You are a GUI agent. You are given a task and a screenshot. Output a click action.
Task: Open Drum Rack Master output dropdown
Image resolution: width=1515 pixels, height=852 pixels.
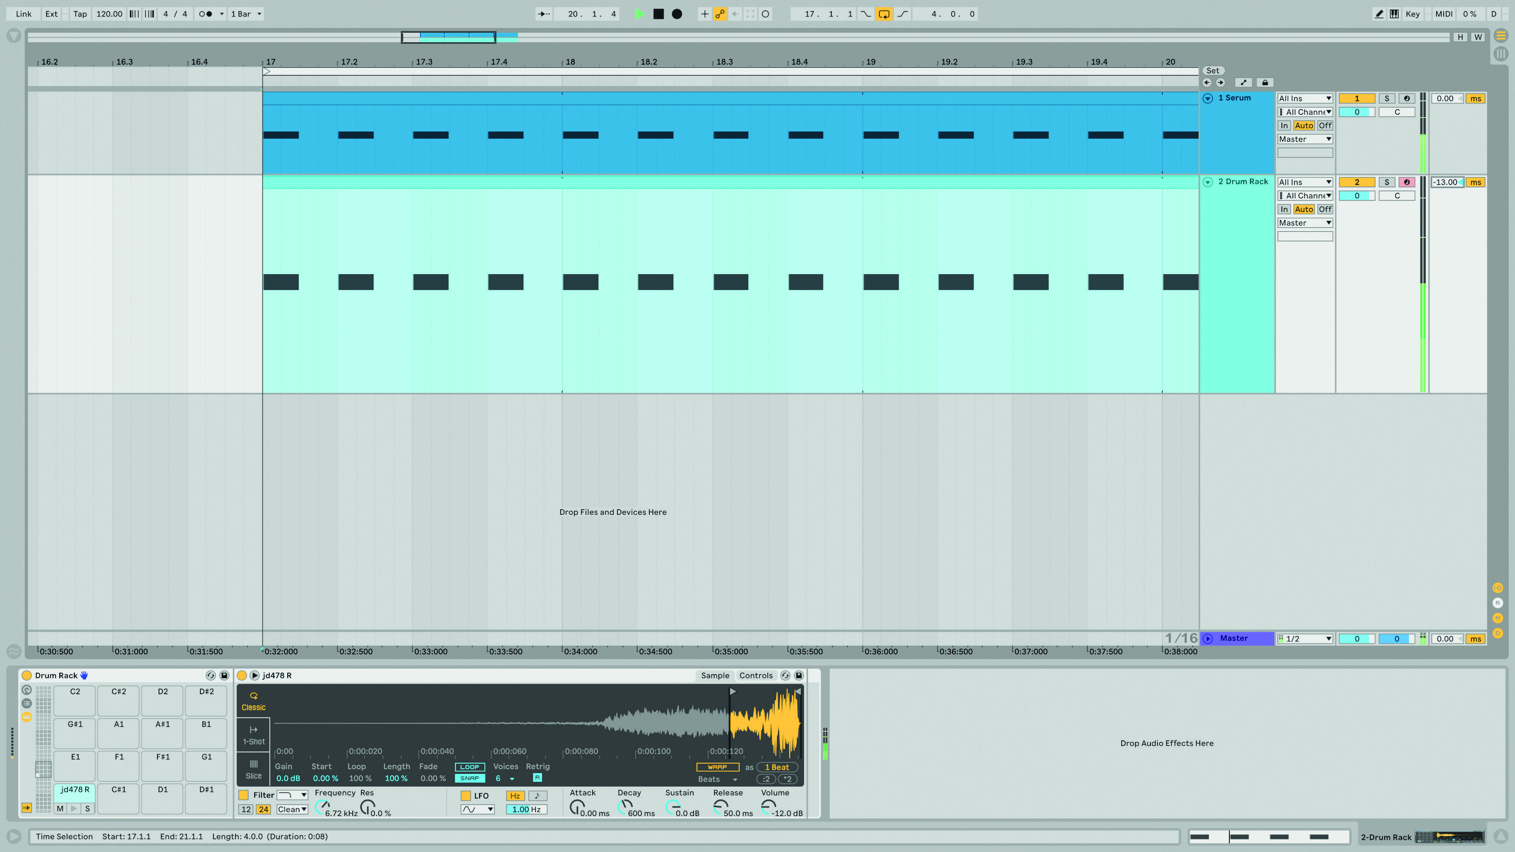coord(1304,223)
